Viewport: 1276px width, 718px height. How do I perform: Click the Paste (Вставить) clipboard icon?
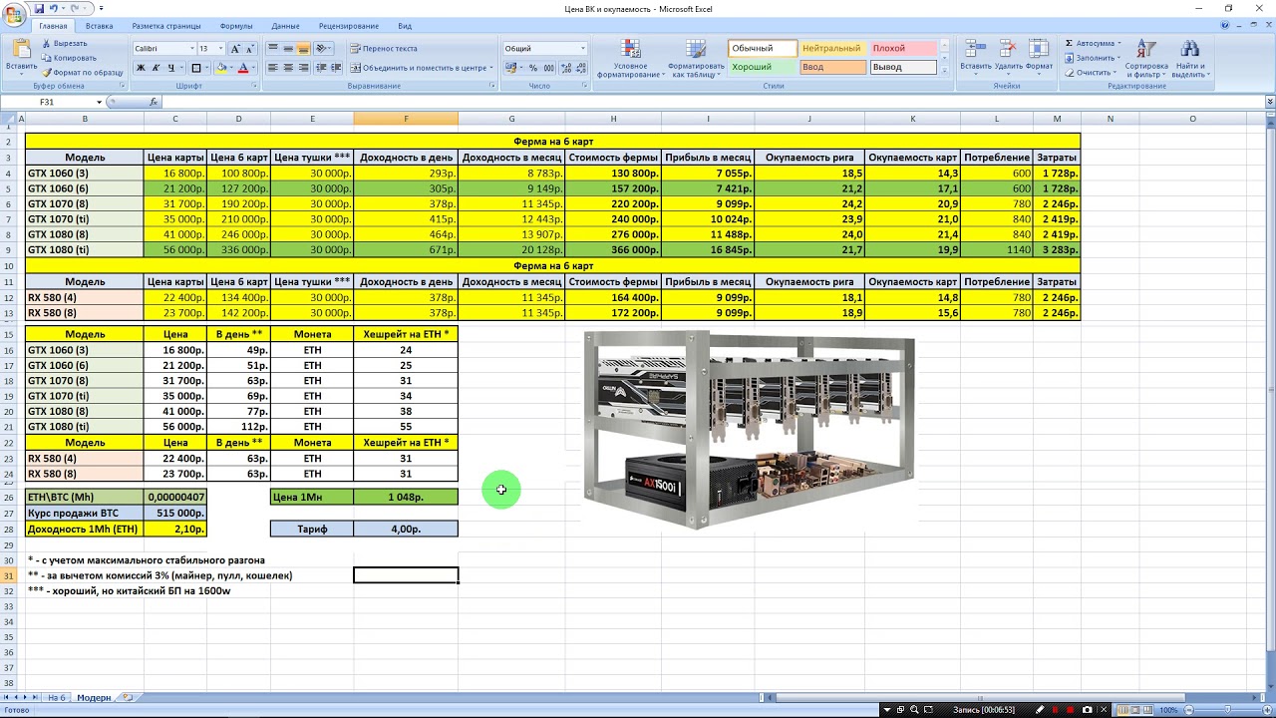[21, 52]
